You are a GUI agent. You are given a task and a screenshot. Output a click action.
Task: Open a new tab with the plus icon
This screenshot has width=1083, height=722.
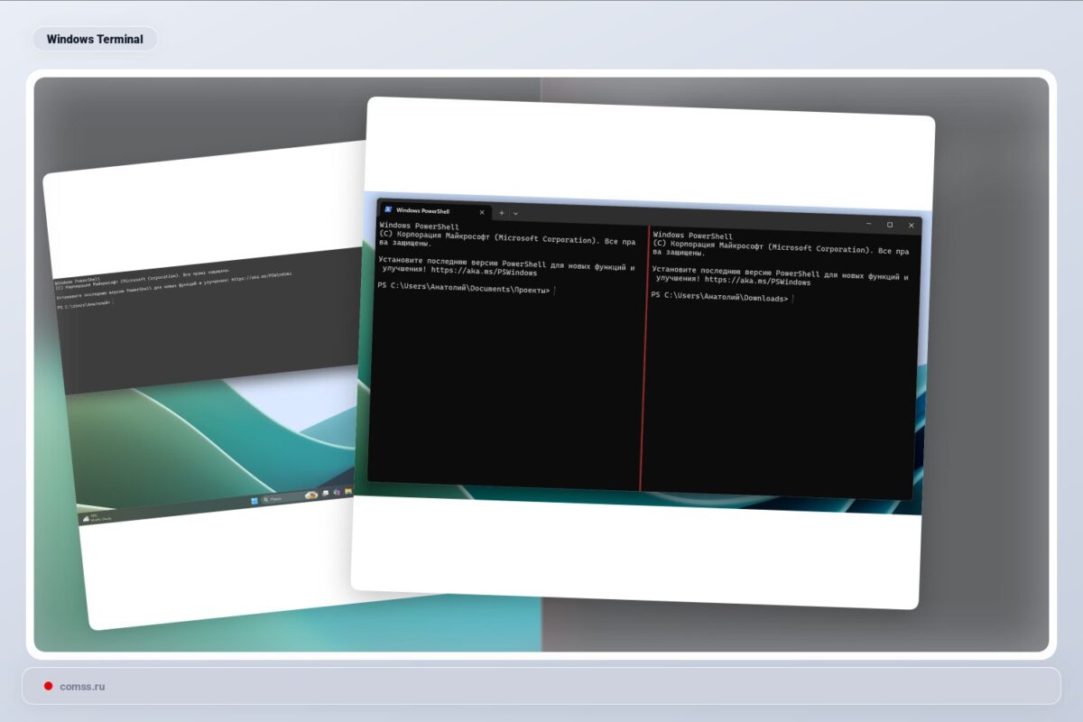[501, 212]
